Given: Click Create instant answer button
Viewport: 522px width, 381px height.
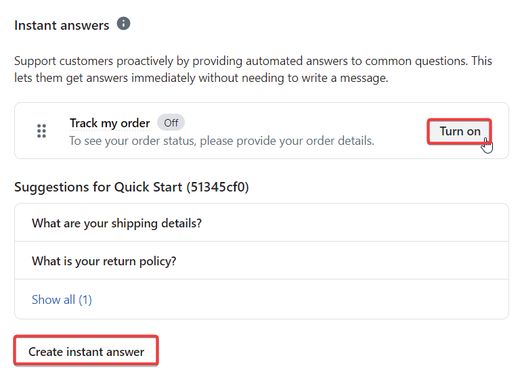Looking at the screenshot, I should pyautogui.click(x=86, y=352).
